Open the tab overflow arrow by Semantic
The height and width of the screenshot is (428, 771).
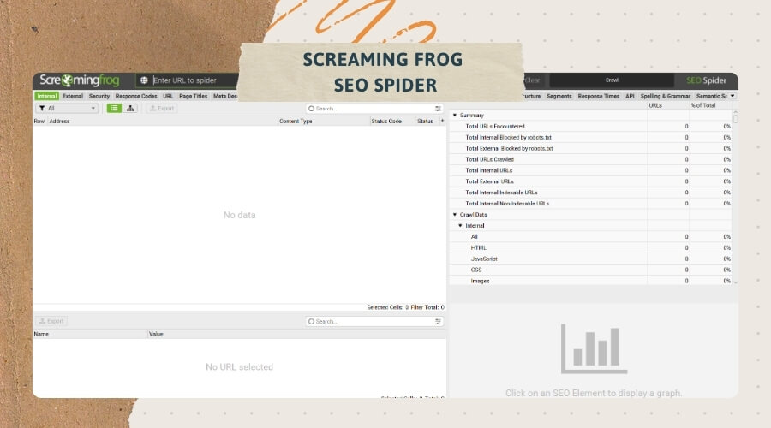[x=732, y=96]
